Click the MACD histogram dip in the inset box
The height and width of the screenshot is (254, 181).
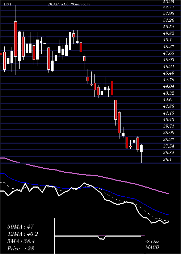click(x=102, y=238)
